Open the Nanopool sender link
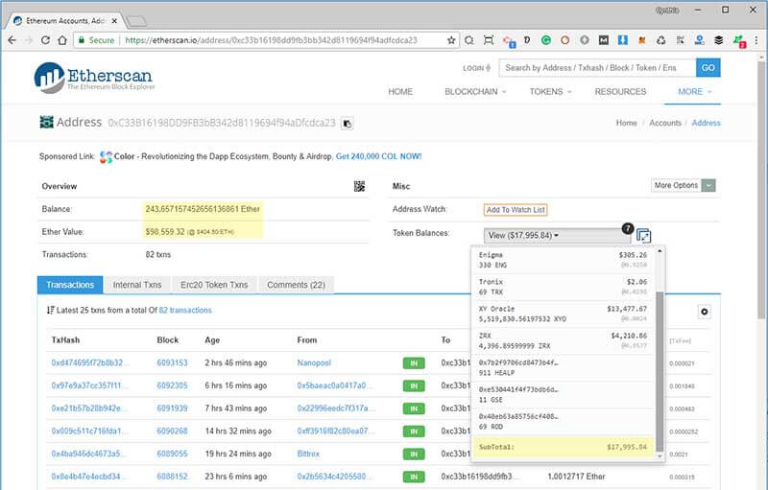 pyautogui.click(x=314, y=362)
